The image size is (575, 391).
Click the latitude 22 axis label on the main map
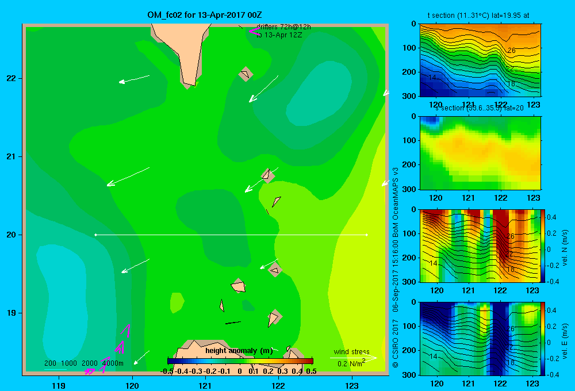point(11,78)
